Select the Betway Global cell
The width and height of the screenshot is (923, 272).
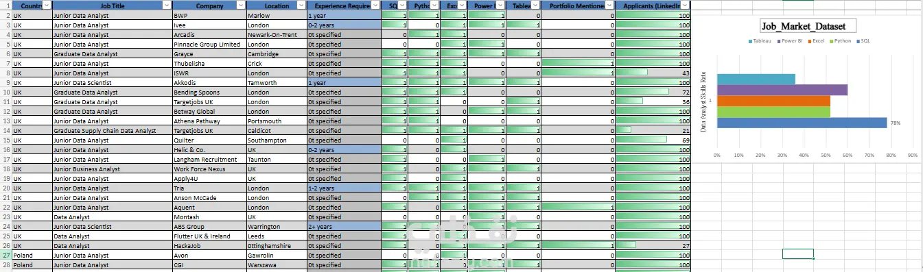pyautogui.click(x=209, y=111)
